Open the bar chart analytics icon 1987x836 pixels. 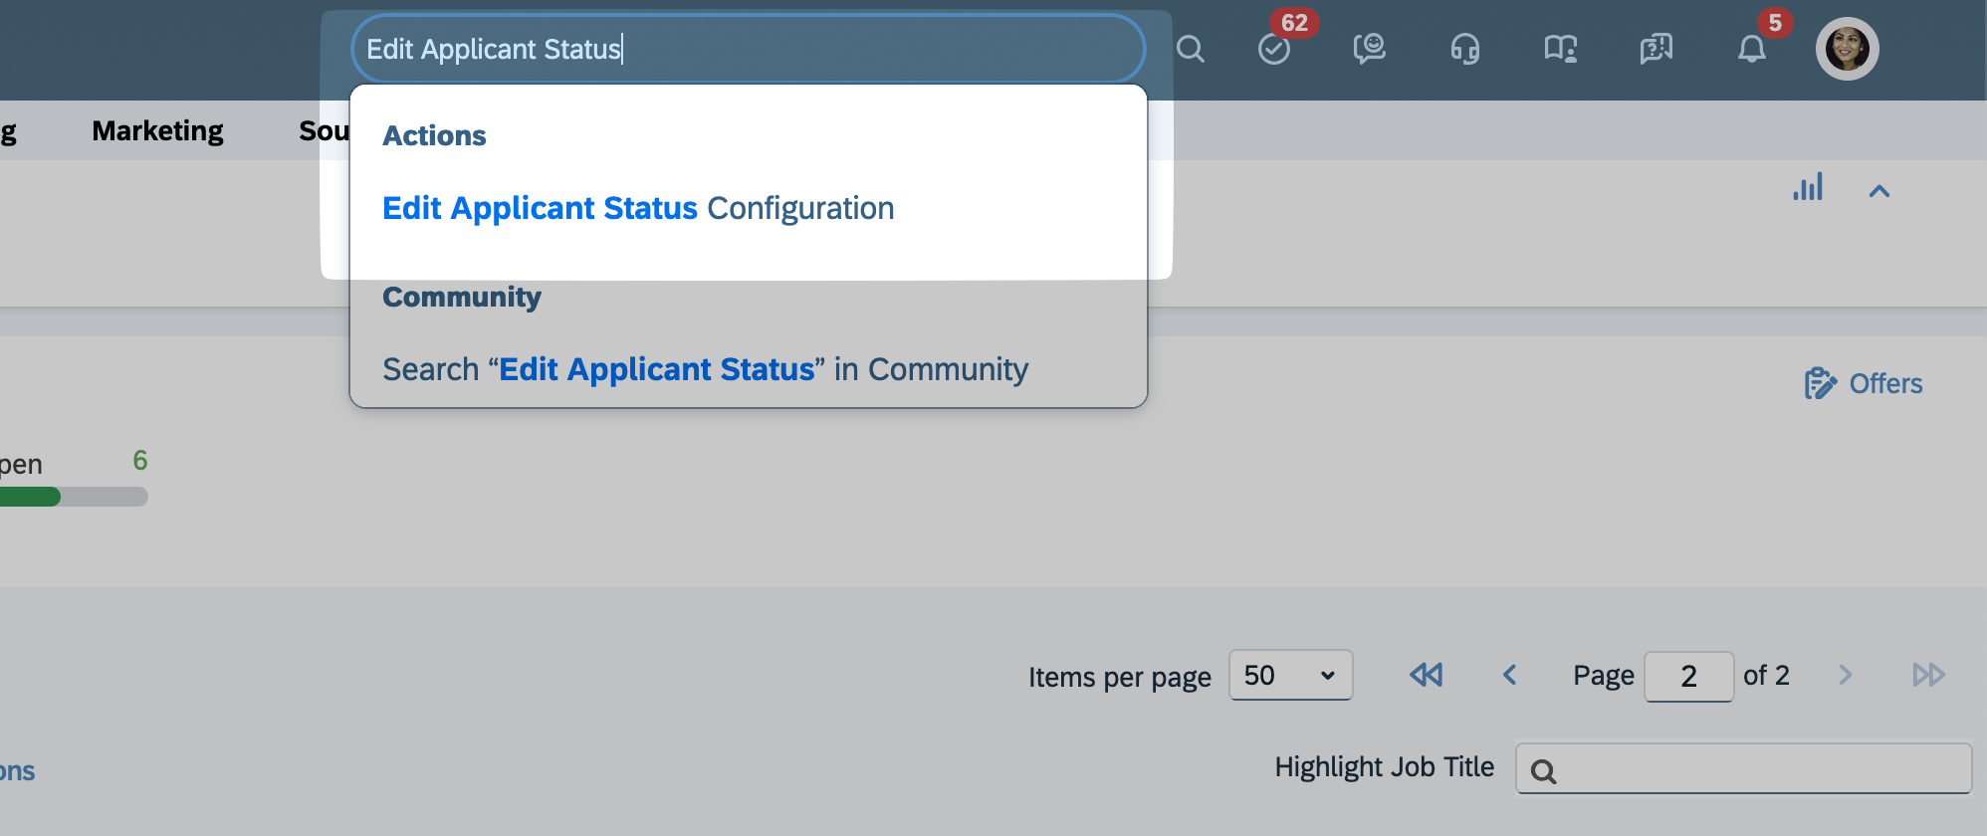(x=1808, y=188)
